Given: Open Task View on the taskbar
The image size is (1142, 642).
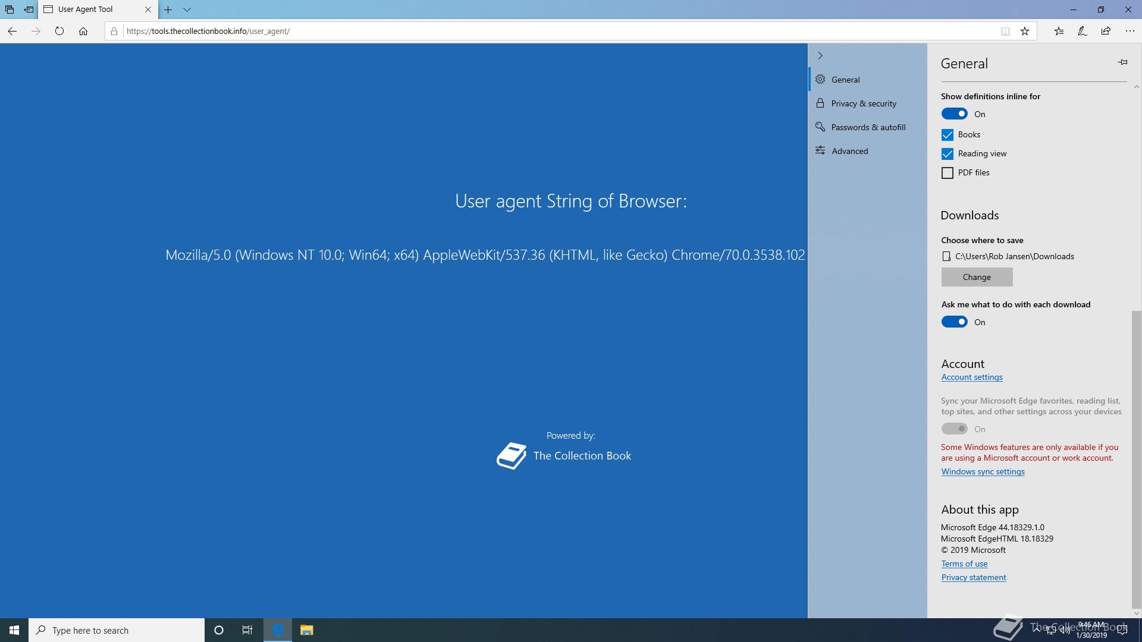Looking at the screenshot, I should click(247, 630).
